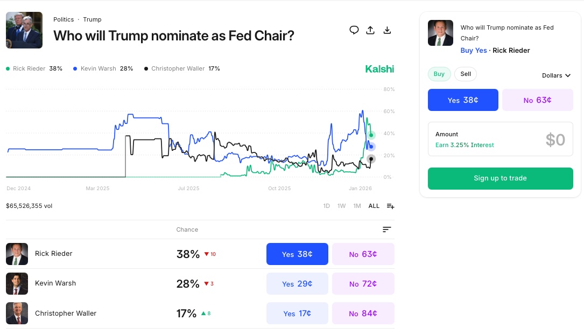Click the market thumbnail beside the title

(x=24, y=30)
